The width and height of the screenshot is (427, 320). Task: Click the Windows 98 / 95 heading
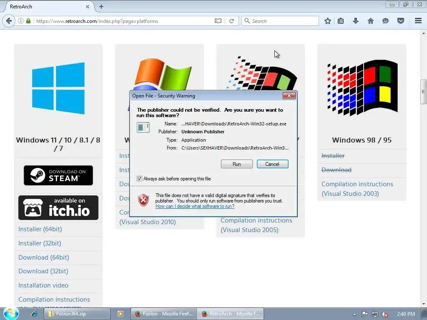click(362, 140)
